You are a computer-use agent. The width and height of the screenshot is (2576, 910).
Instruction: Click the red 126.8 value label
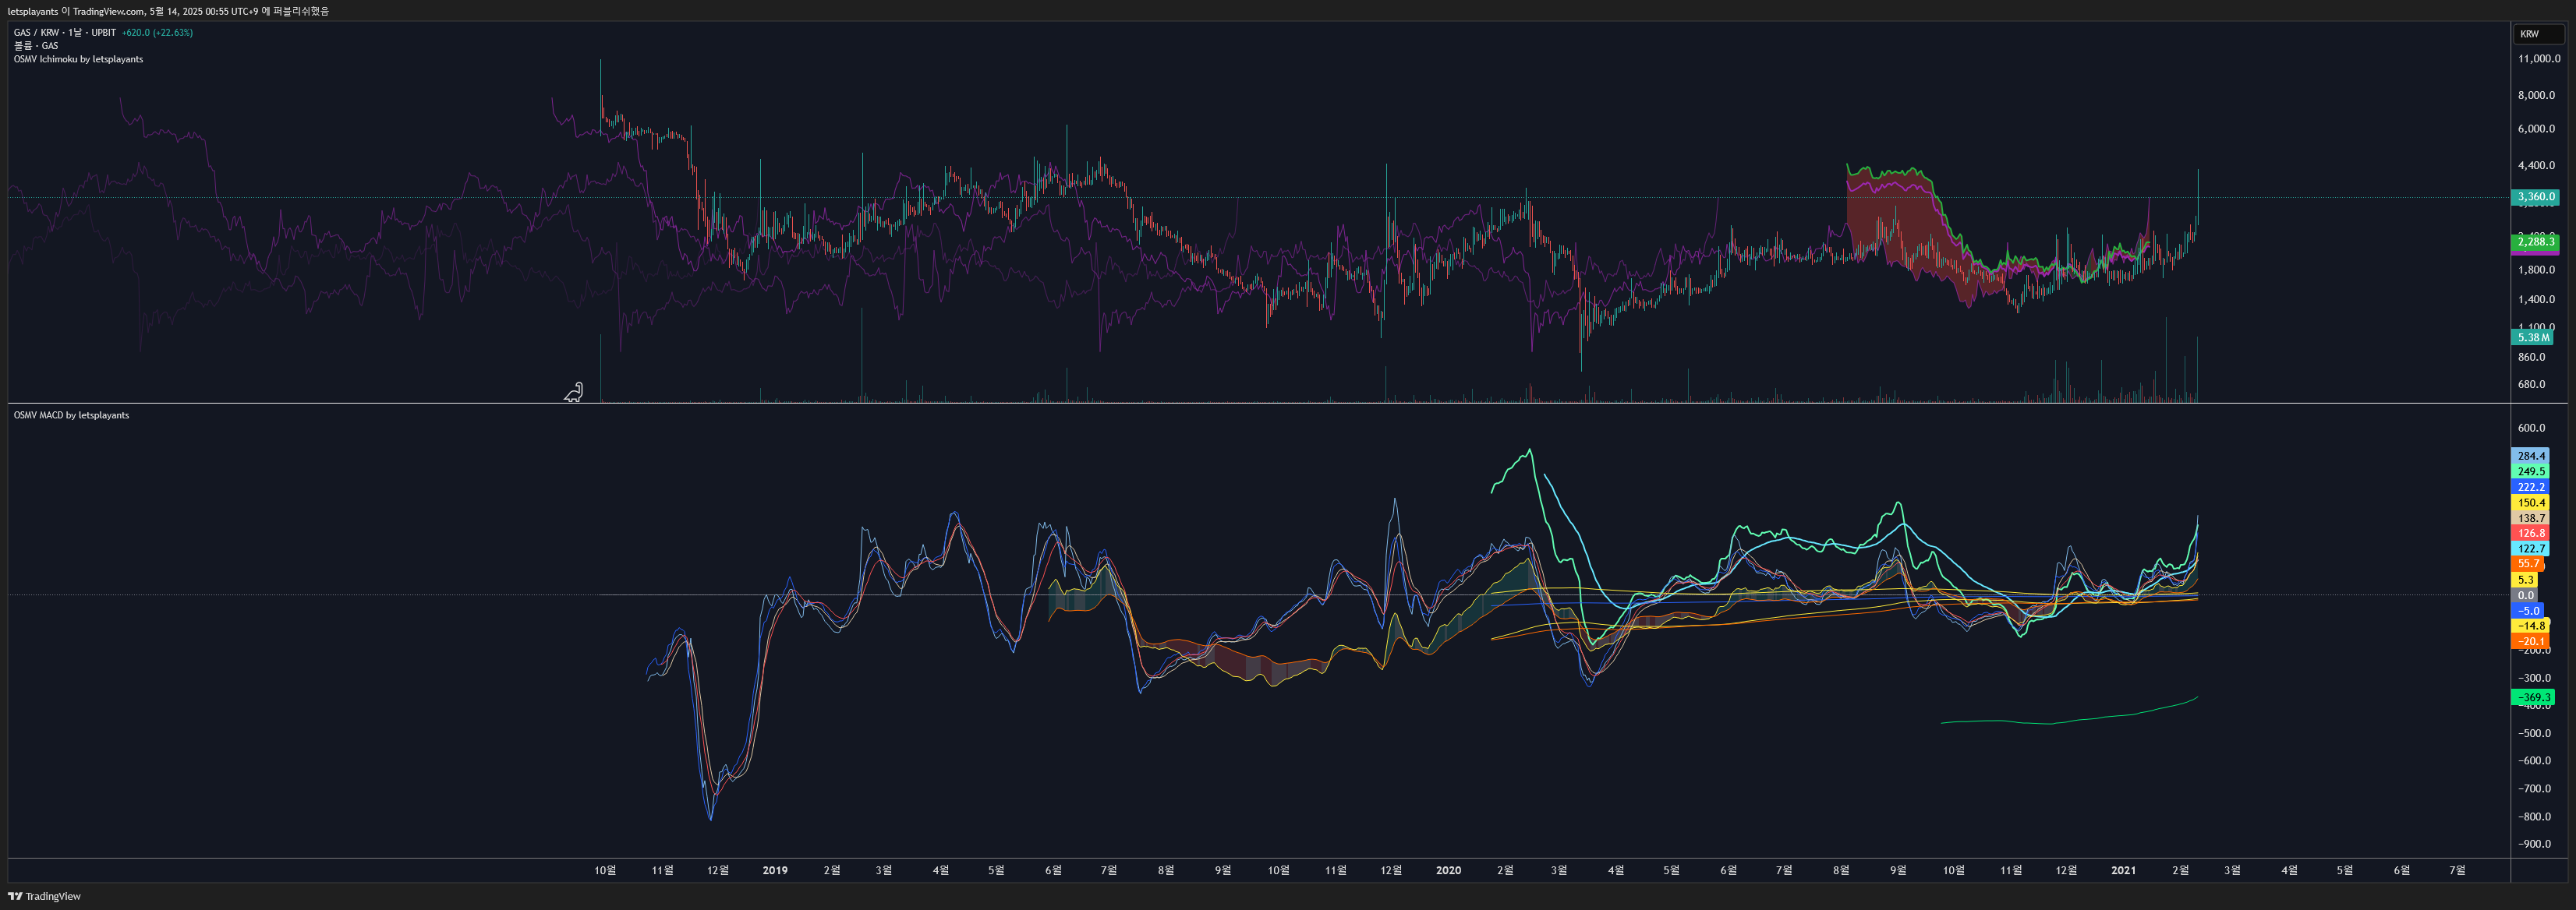point(2531,534)
